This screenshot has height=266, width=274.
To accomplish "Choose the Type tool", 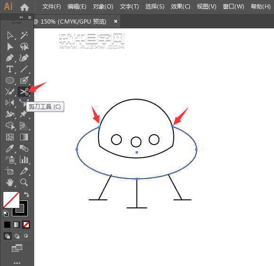I will 10,69.
